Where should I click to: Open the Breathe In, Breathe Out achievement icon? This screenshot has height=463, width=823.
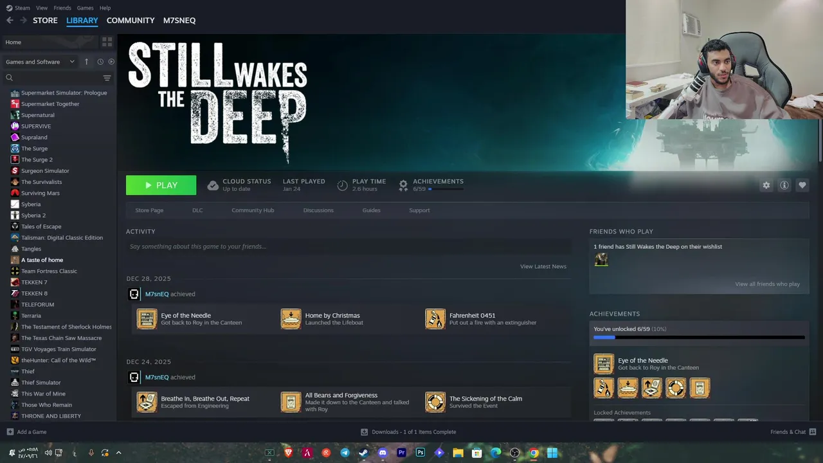point(147,402)
